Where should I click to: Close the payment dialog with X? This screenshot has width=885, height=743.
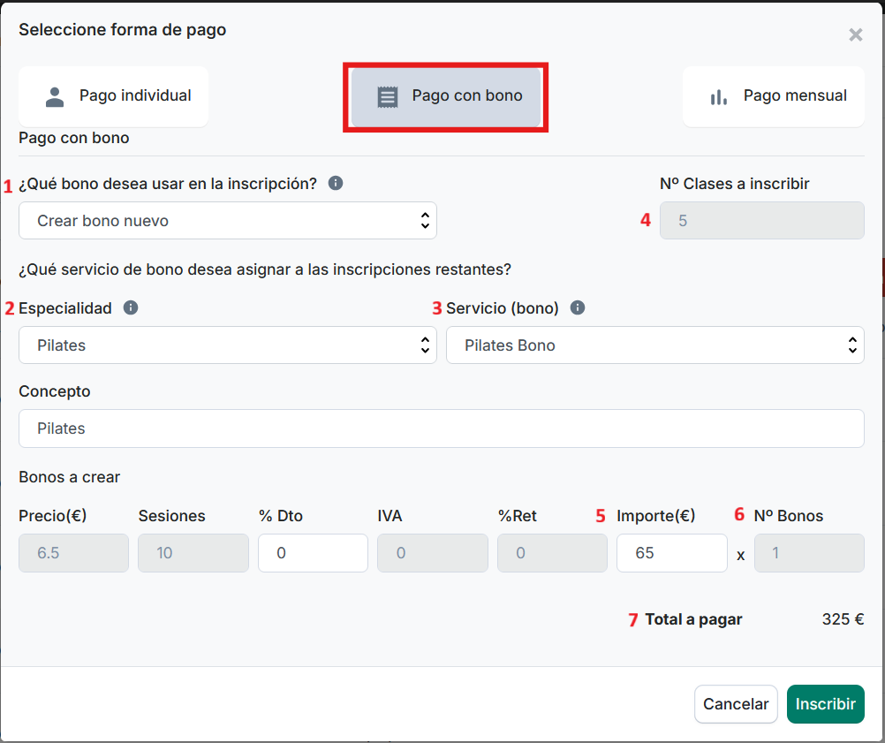pos(855,35)
